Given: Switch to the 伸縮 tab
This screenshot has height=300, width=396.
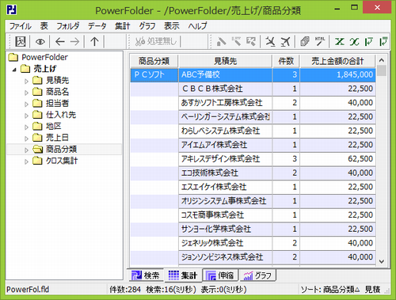Looking at the screenshot, I should click(x=220, y=275).
